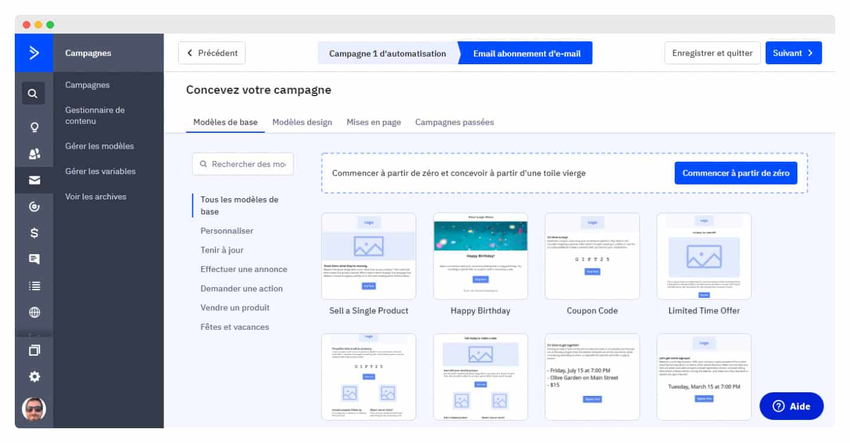Open the search icon in sidebar

click(x=34, y=93)
